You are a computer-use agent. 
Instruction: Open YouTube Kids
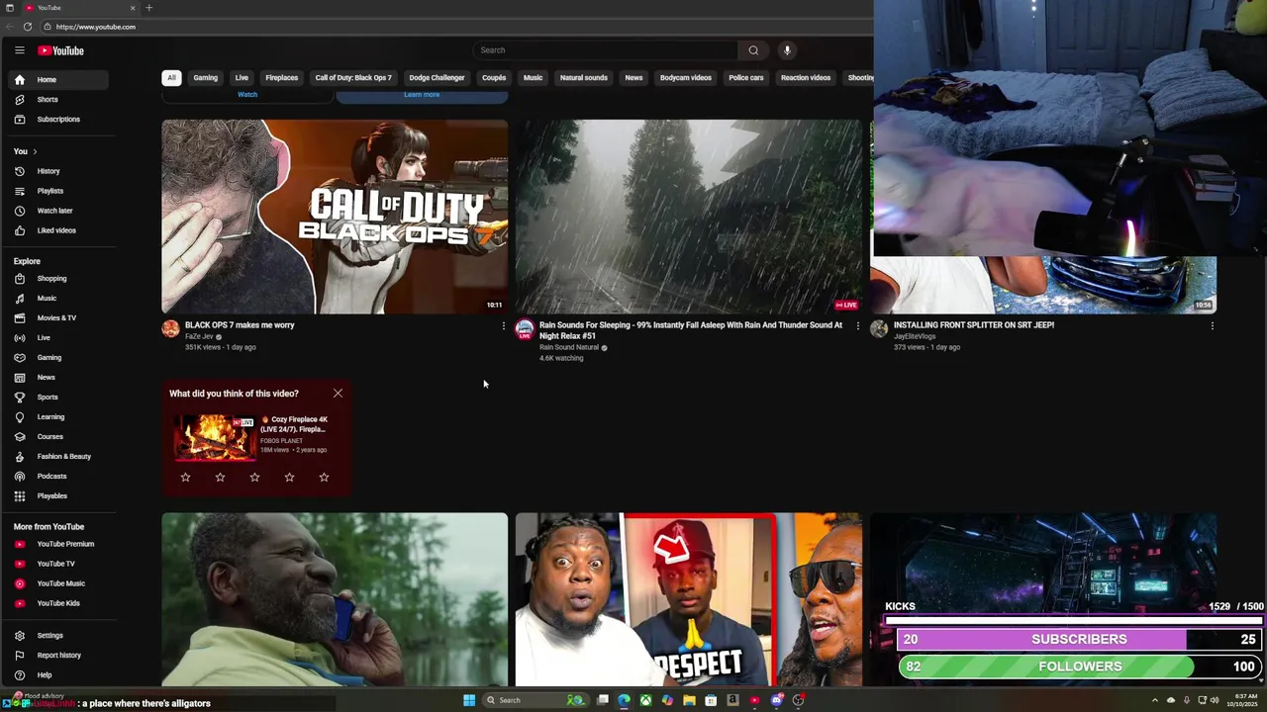click(x=58, y=603)
